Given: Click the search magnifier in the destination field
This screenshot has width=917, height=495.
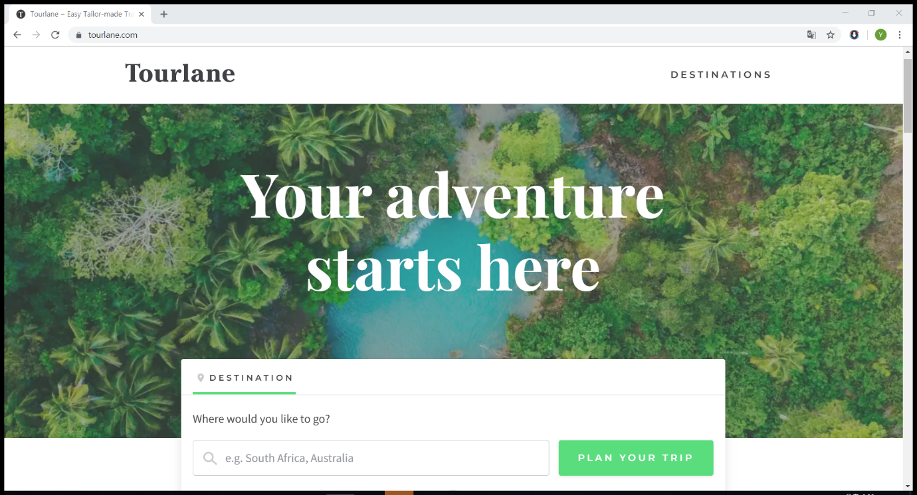Looking at the screenshot, I should [210, 458].
